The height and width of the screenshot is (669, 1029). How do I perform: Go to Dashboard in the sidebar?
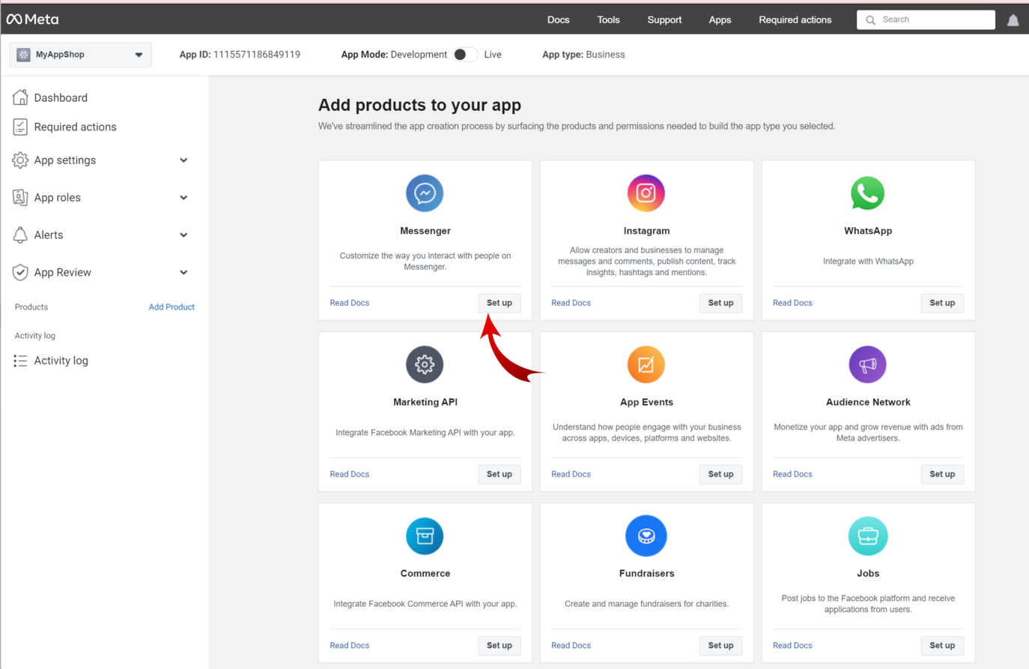(61, 97)
